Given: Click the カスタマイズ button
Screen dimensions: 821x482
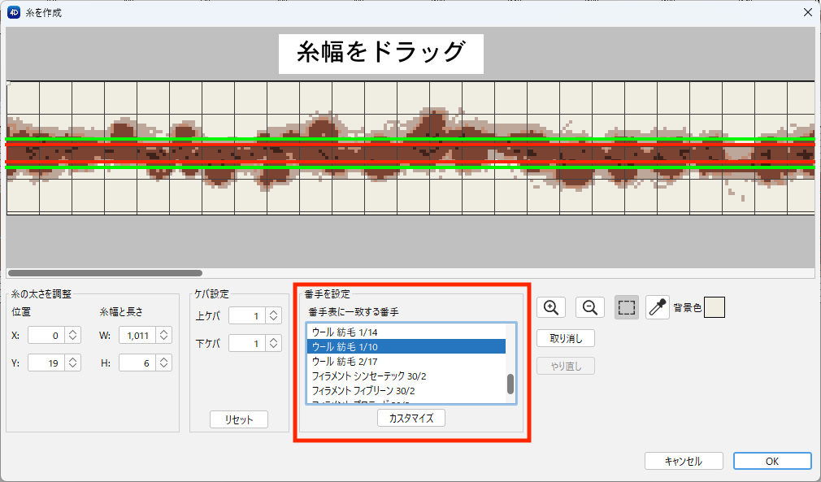Looking at the screenshot, I should (411, 418).
